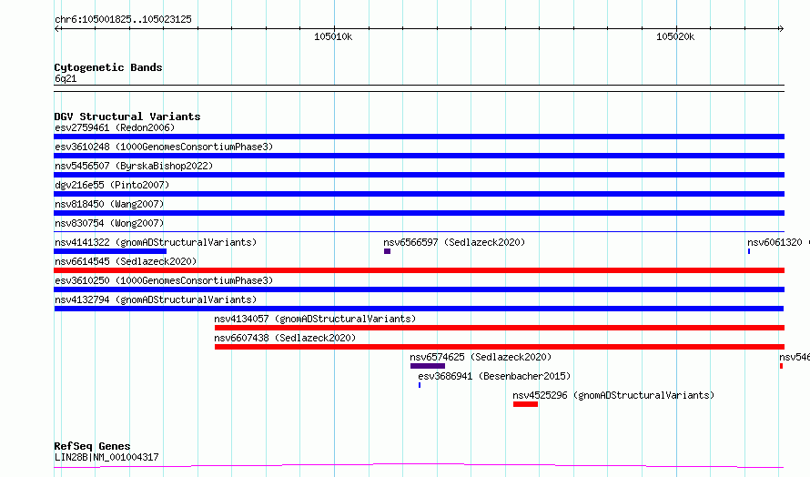Screen dimensions: 810x477
Task: Open the esv3610248 (1000GenomesConsortiumPhase3) label
Action: point(164,147)
